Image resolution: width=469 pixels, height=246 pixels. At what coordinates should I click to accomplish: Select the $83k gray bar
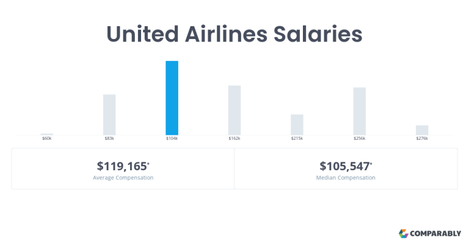click(109, 115)
